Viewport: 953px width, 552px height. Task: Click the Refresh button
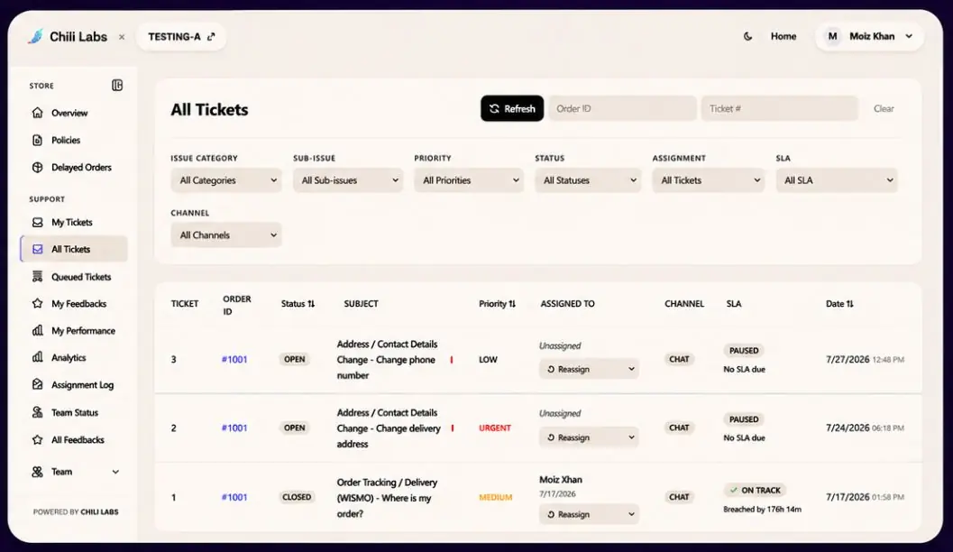[x=512, y=109]
